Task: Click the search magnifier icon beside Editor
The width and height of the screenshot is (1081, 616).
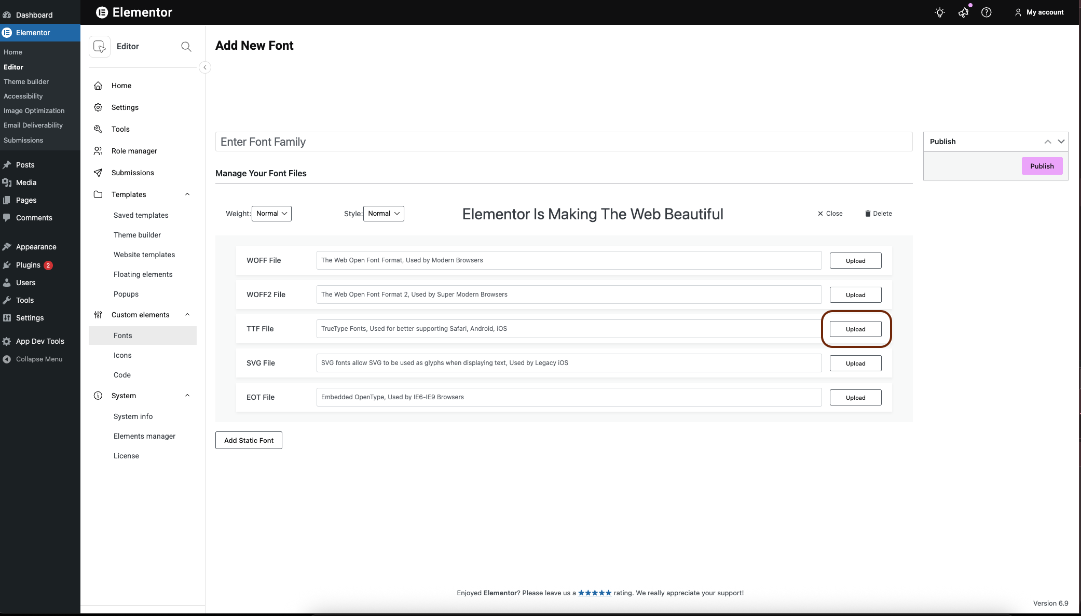Action: pyautogui.click(x=186, y=47)
